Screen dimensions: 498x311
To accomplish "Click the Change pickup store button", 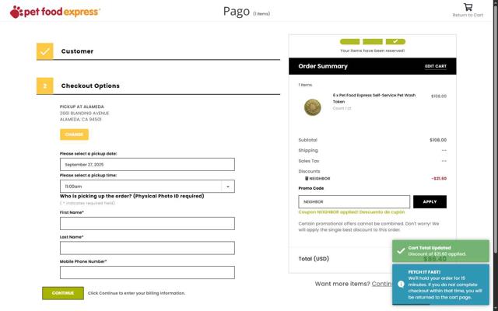I will (x=74, y=135).
